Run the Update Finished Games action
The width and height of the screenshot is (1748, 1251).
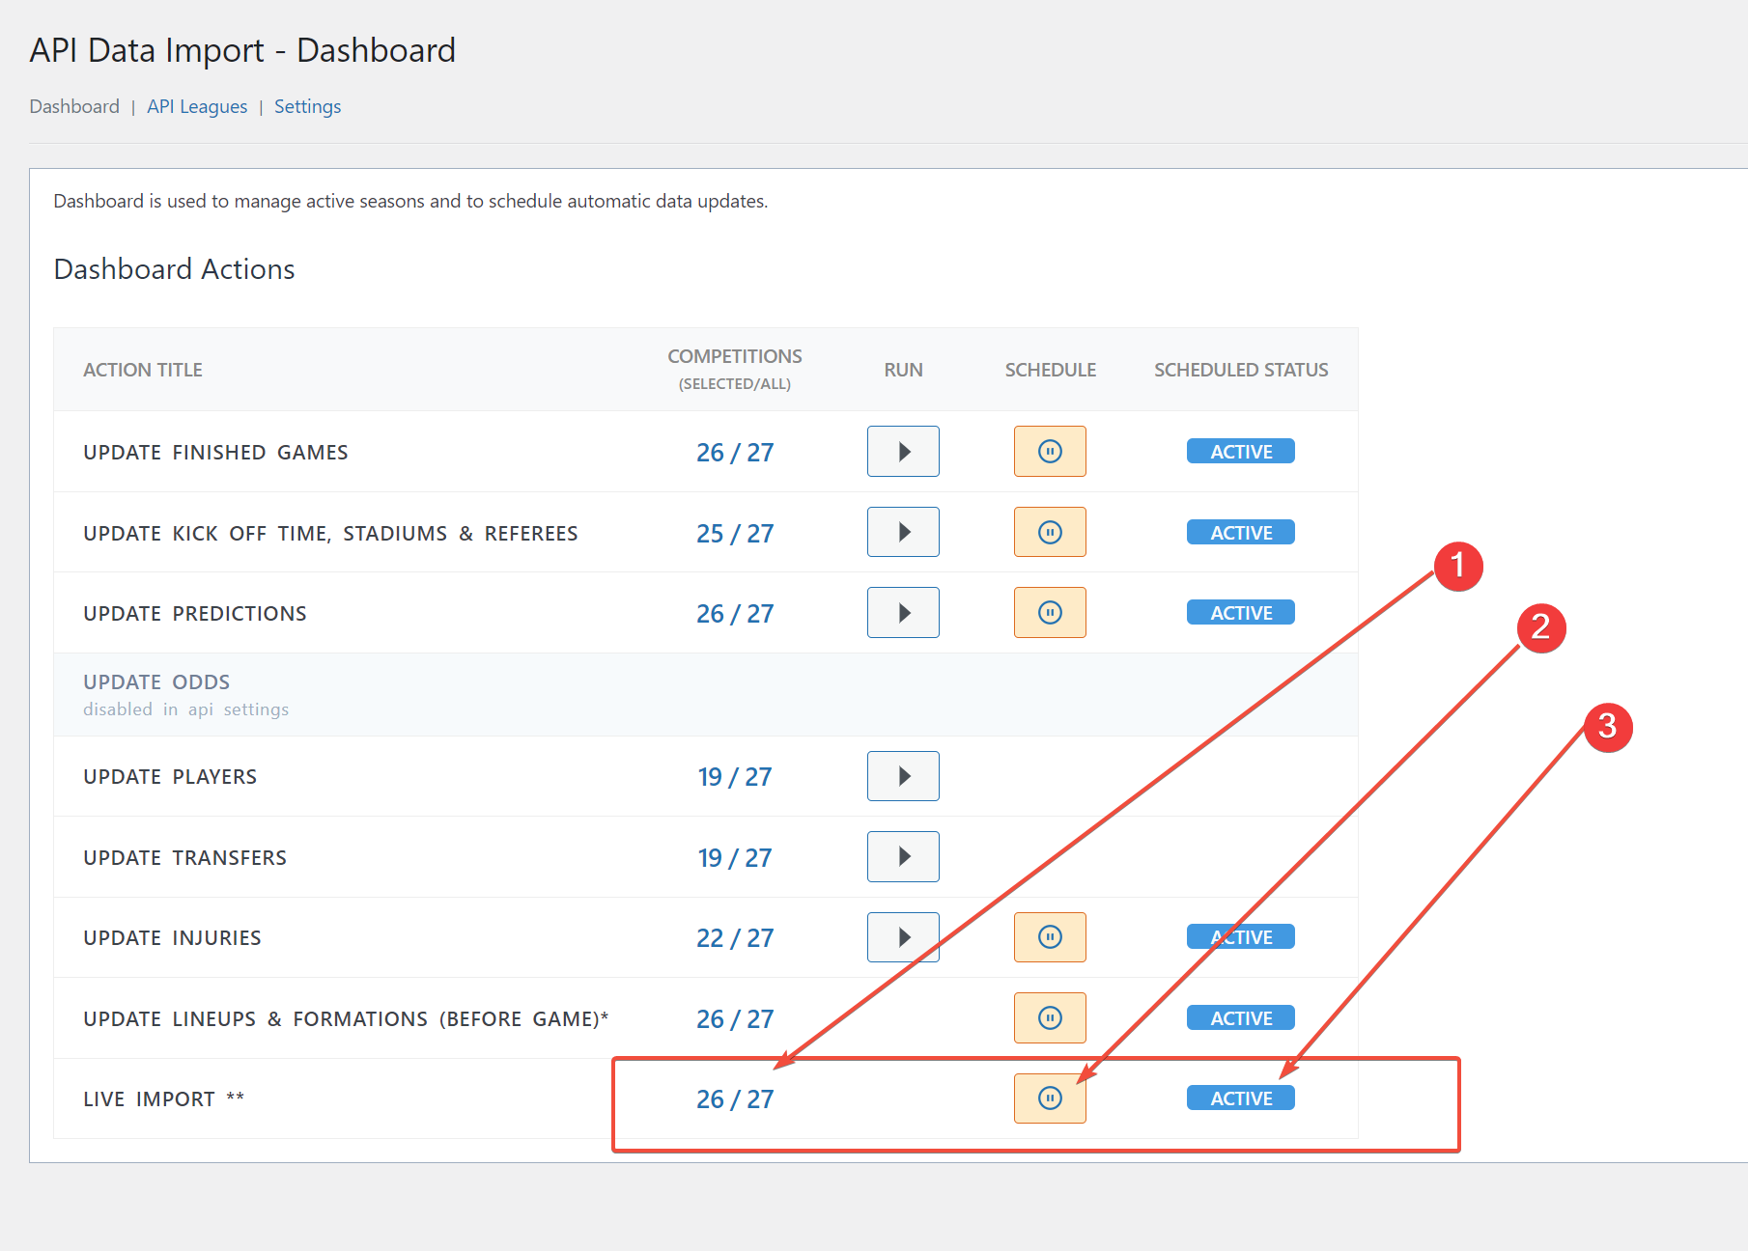point(902,451)
